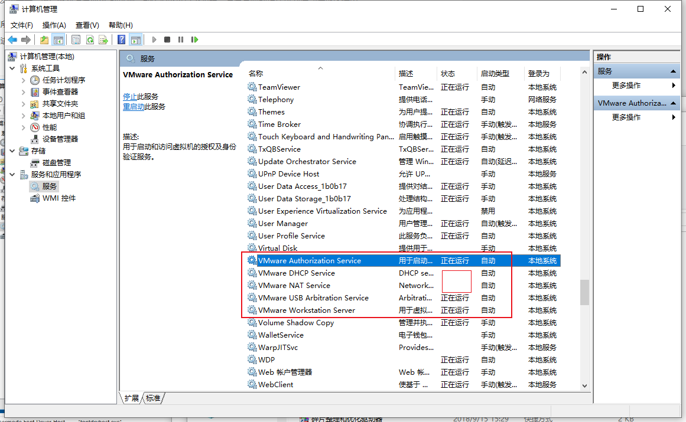Image resolution: width=686 pixels, height=422 pixels.
Task: Sort by the 启动类型 column header
Action: coord(500,73)
